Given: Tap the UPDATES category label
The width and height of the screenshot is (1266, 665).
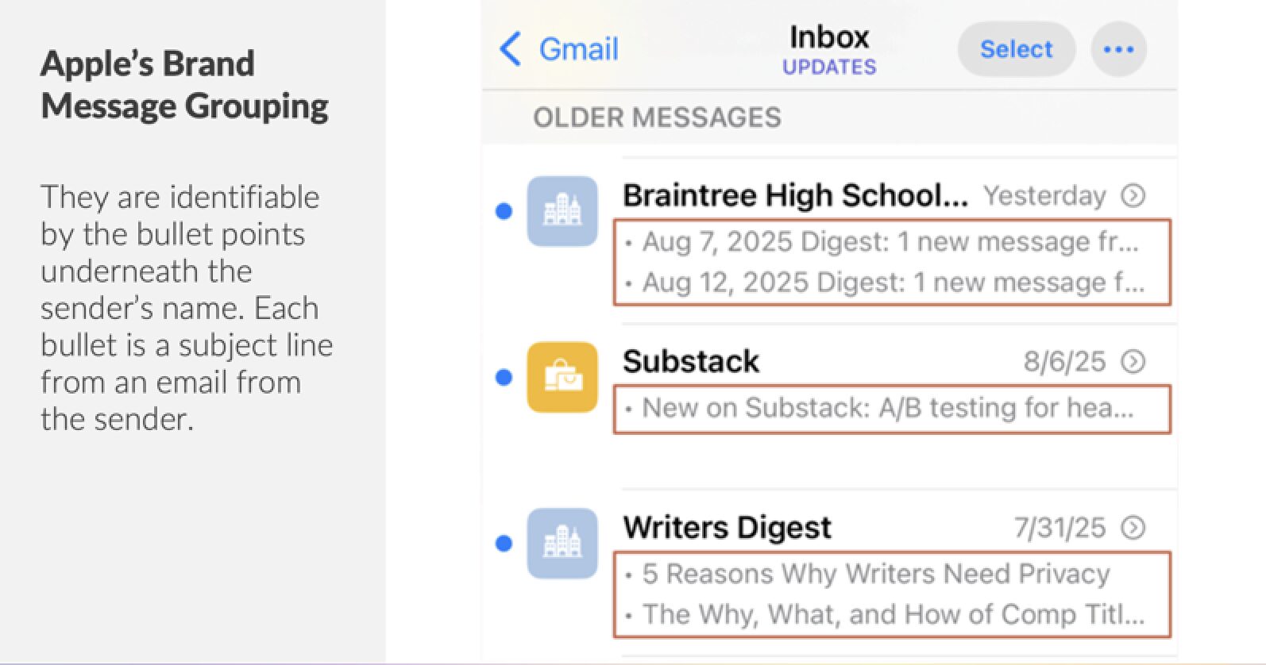Looking at the screenshot, I should coord(829,67).
